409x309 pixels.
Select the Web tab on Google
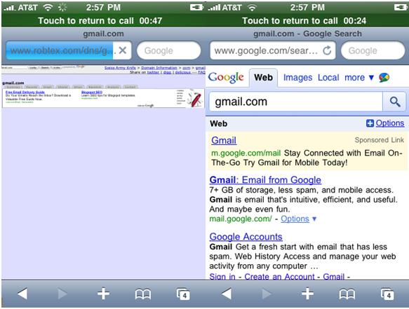[264, 77]
